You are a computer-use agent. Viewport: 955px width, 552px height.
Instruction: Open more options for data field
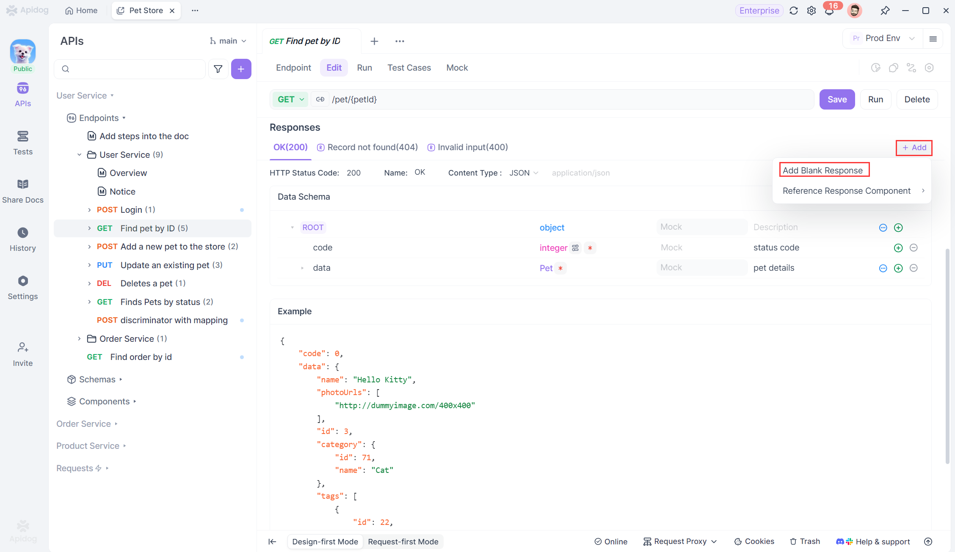pyautogui.click(x=883, y=268)
